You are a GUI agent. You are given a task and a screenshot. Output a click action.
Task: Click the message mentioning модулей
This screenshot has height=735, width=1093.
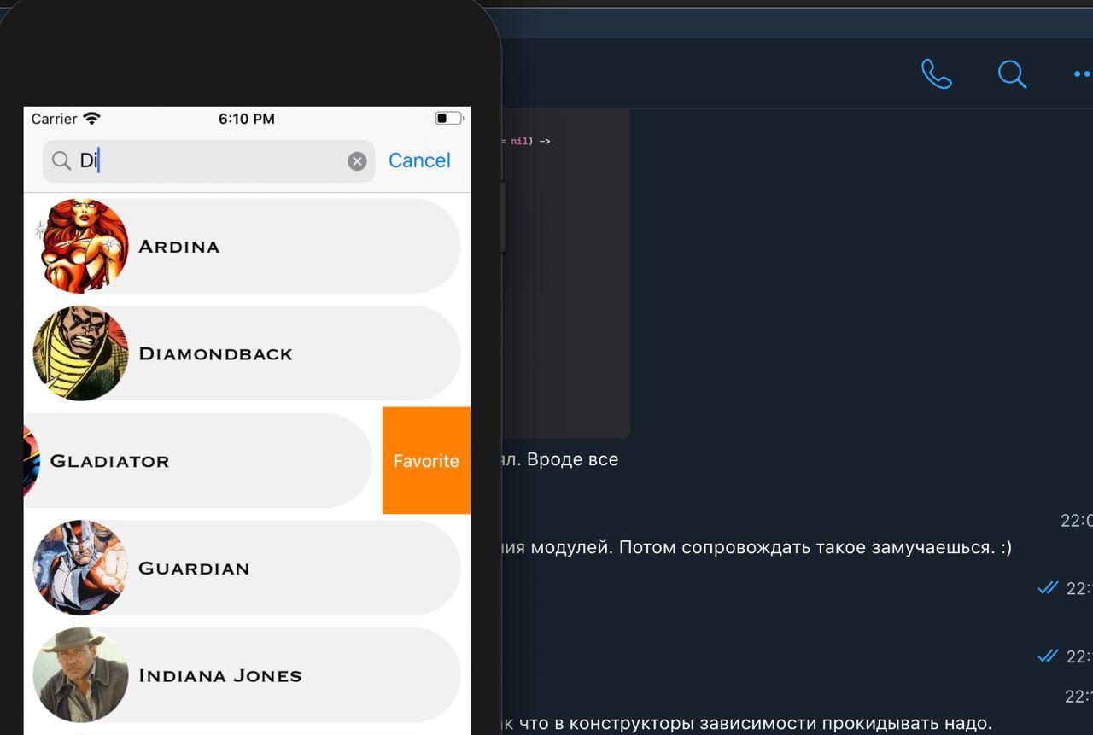coord(756,547)
